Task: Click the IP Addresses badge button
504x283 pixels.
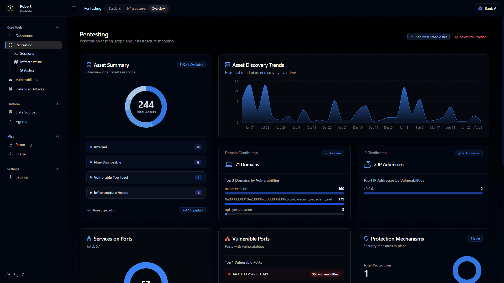Action: [469, 153]
